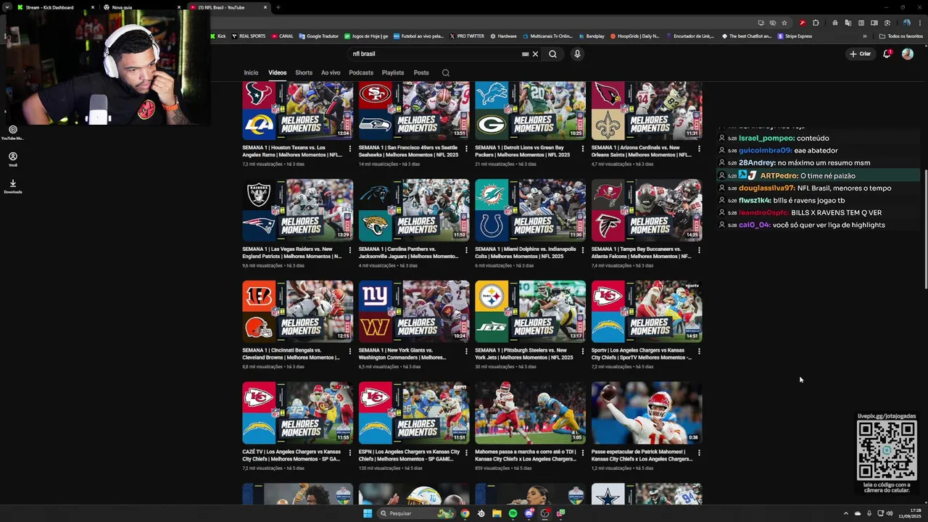Open the Downloads icon in left sidebar
Viewport: 928px width, 522px height.
click(x=12, y=186)
